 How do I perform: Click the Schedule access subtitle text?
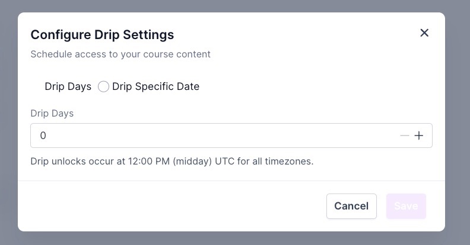pos(120,54)
